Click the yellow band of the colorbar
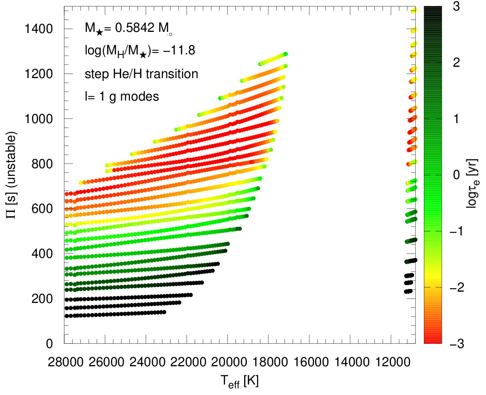 point(433,279)
